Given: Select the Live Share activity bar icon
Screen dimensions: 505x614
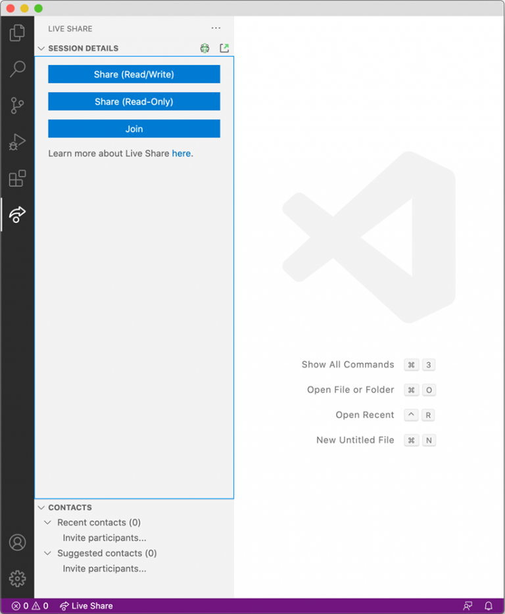Looking at the screenshot, I should click(17, 214).
